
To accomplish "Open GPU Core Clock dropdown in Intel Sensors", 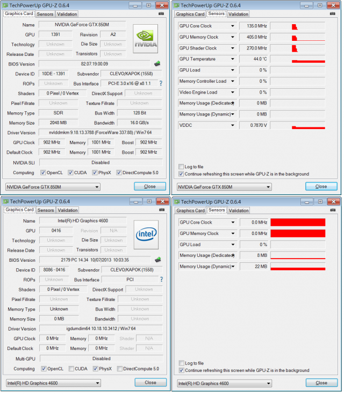I will click(233, 223).
